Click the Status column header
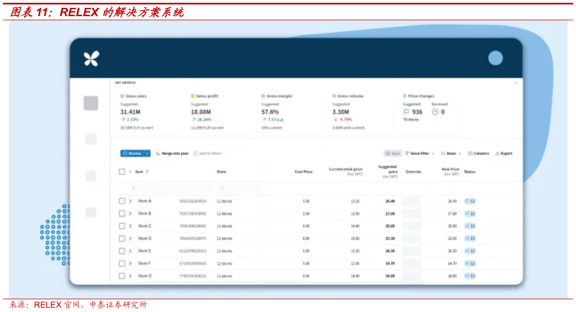Screen dimensions: 576x312 (x=470, y=172)
